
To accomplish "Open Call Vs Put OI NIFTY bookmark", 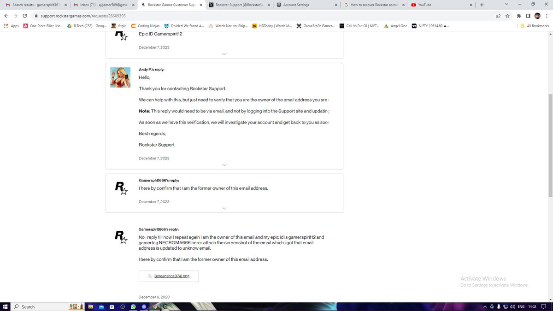I will point(359,26).
